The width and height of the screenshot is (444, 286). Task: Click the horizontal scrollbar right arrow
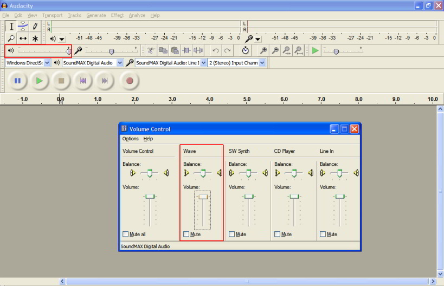click(x=433, y=281)
